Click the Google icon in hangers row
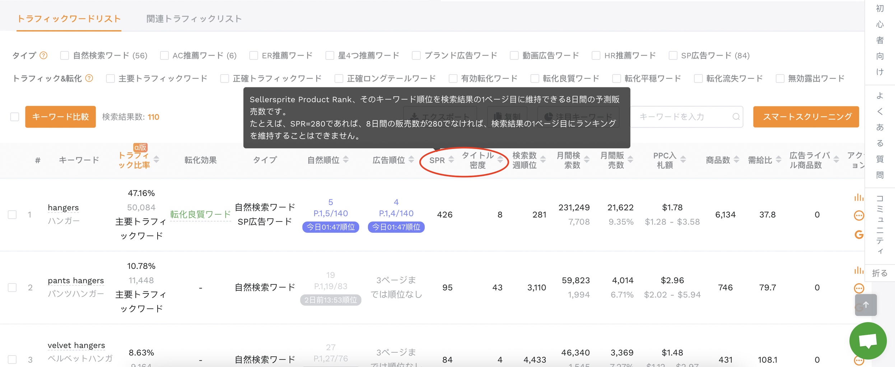The height and width of the screenshot is (367, 895). [x=859, y=235]
